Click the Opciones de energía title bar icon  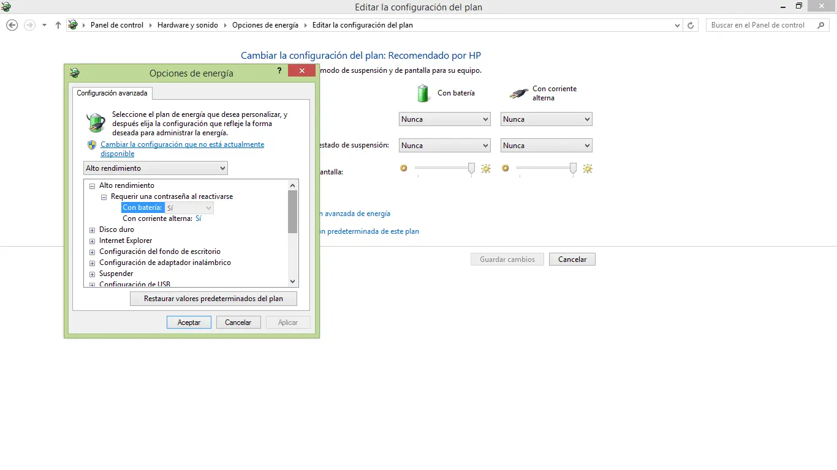[x=75, y=73]
